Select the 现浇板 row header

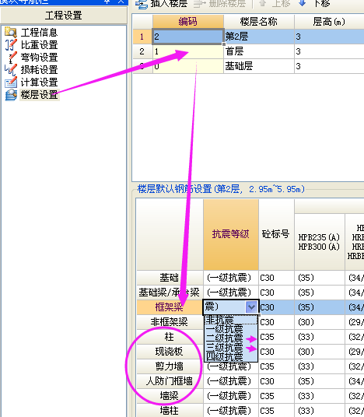170,352
